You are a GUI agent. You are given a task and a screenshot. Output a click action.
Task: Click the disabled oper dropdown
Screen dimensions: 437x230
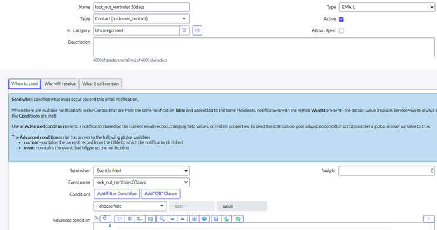pos(191,206)
